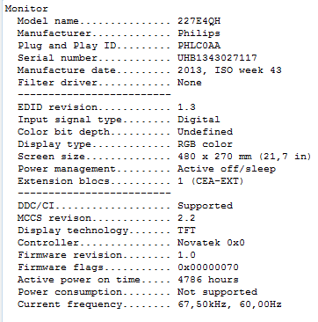Click the MCCS revison value 2.2
This screenshot has height=322, width=318.
point(186,218)
